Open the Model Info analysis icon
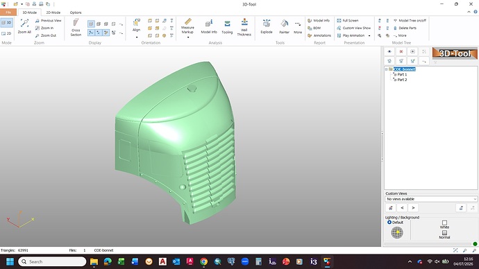The height and width of the screenshot is (269, 479). (x=209, y=27)
